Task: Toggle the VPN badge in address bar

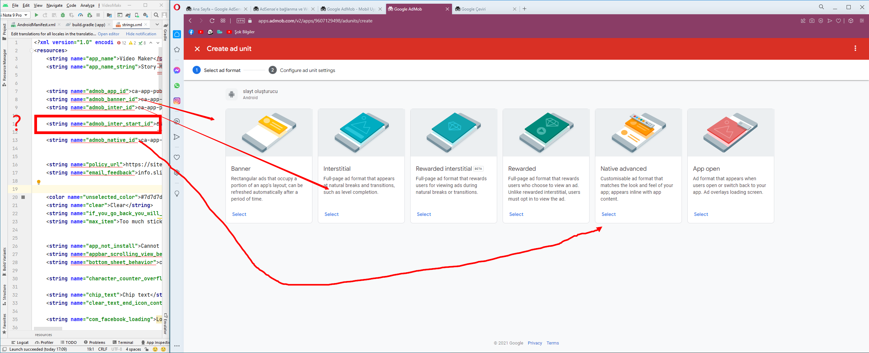Action: point(240,21)
